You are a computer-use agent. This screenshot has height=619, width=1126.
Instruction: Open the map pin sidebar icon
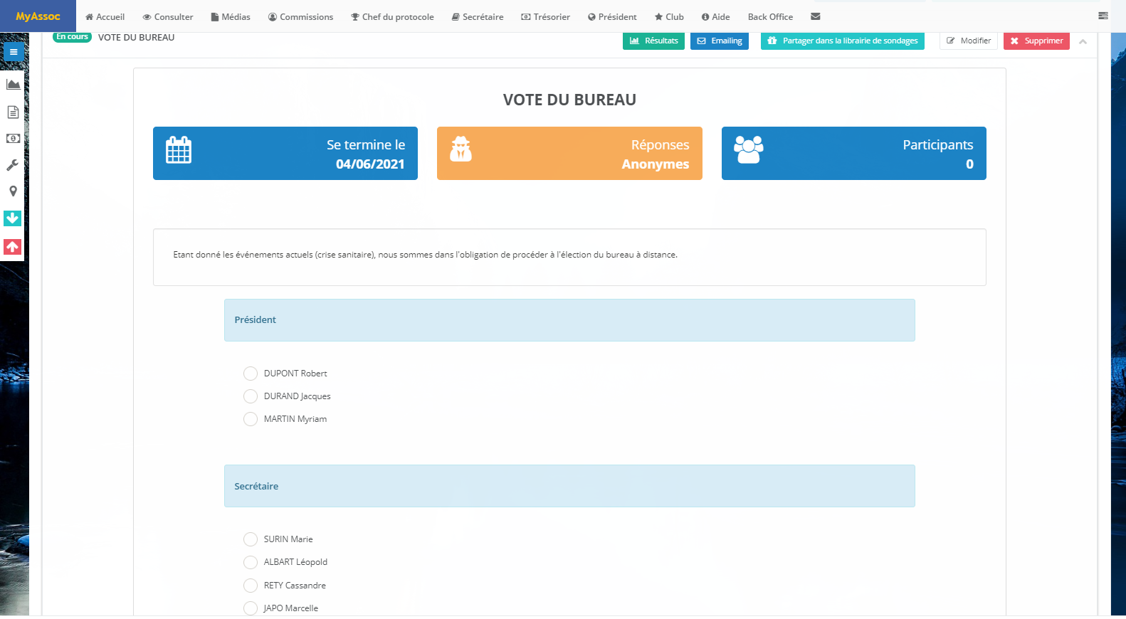(13, 191)
